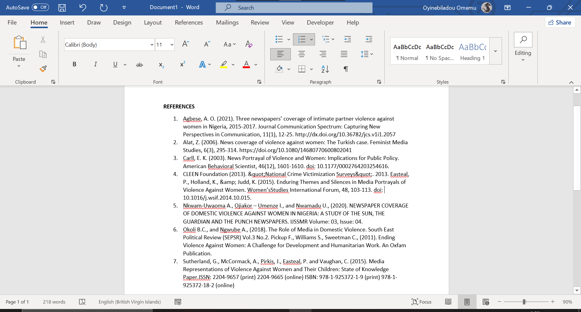This screenshot has height=312, width=581.
Task: Open the Review ribbon tab
Action: pyautogui.click(x=260, y=22)
